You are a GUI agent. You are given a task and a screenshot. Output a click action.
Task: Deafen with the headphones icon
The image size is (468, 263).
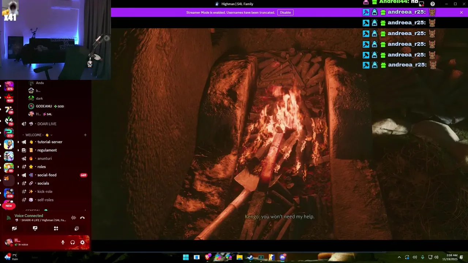pyautogui.click(x=72, y=242)
